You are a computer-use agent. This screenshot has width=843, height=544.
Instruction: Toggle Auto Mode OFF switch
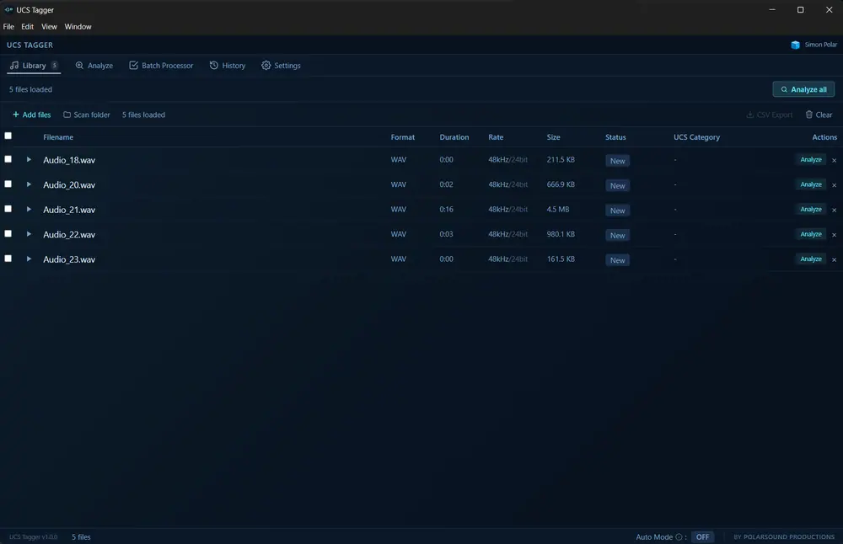(702, 537)
